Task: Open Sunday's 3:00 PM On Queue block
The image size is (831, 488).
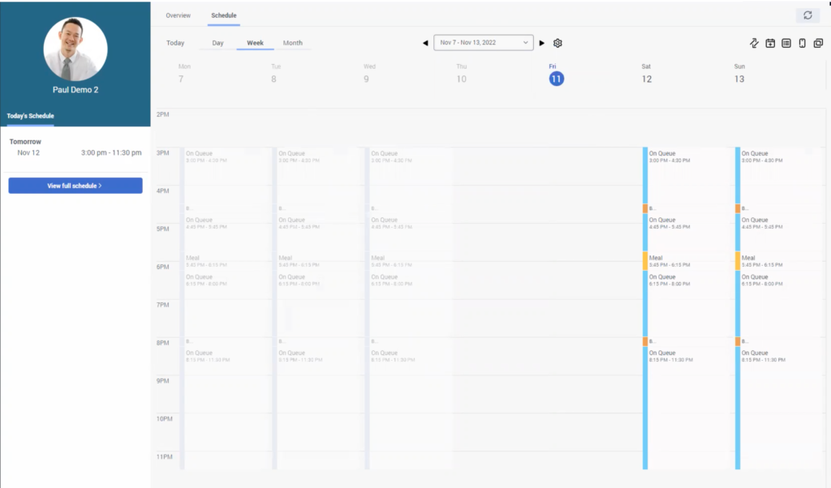Action: (780, 175)
